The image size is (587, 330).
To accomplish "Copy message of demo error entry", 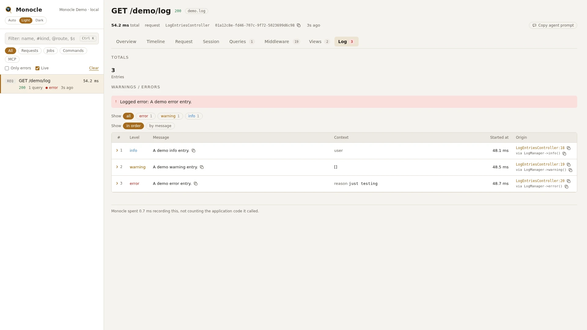I will (x=196, y=184).
